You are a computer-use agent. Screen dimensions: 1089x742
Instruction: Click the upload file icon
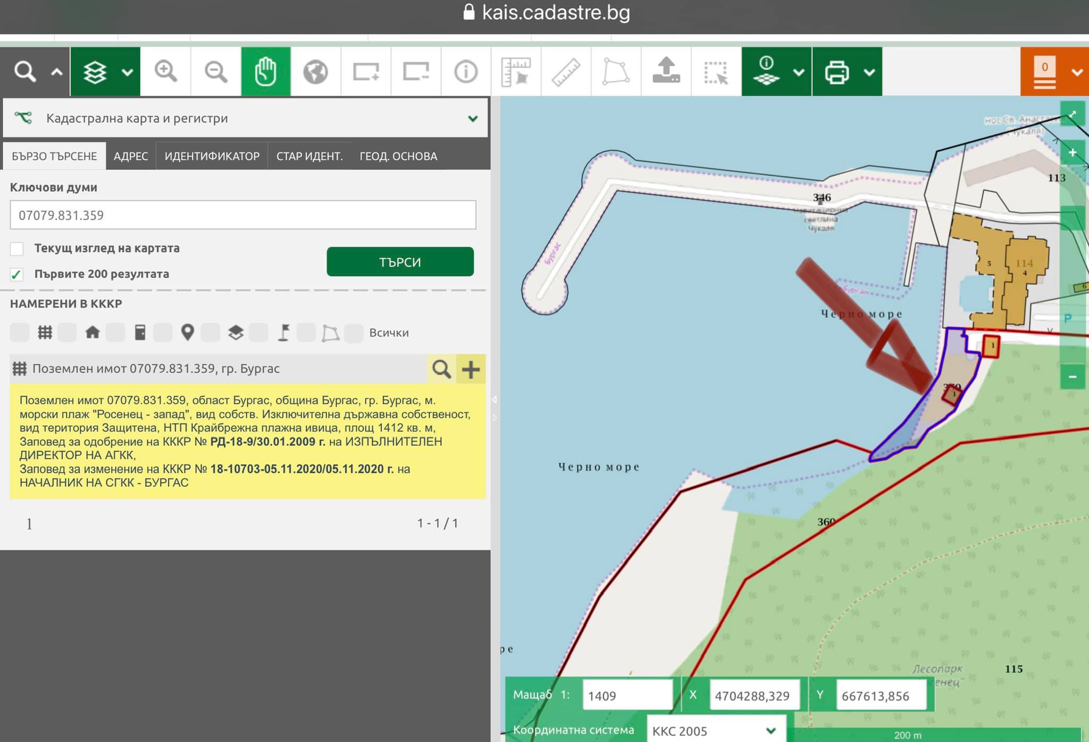tap(666, 72)
